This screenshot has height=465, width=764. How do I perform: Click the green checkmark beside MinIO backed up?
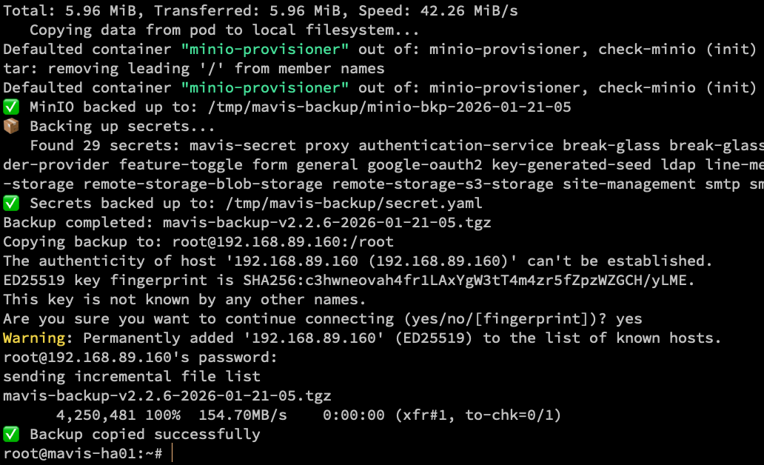tap(10, 107)
